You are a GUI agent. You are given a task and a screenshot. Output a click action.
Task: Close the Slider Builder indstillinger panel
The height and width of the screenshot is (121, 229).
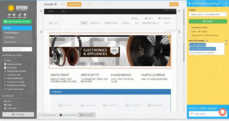pos(226,3)
